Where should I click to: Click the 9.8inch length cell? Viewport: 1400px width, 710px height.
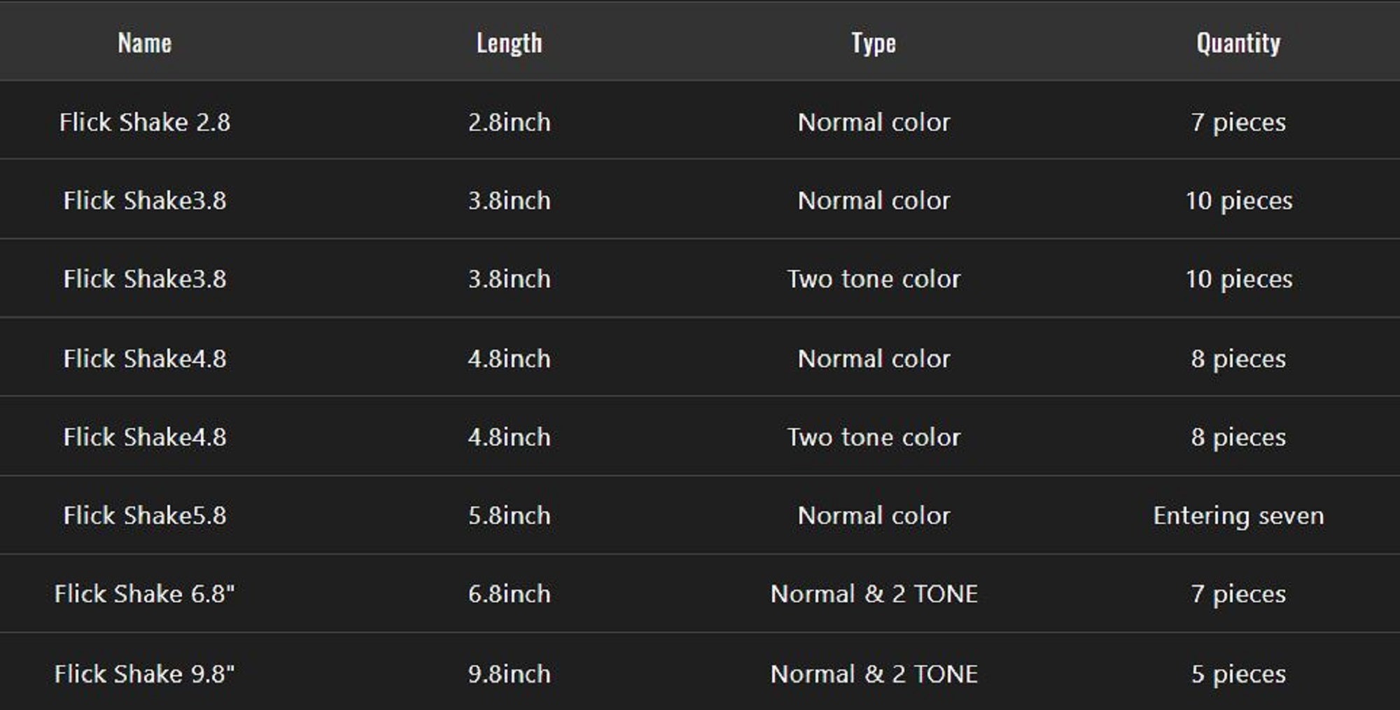[509, 674]
